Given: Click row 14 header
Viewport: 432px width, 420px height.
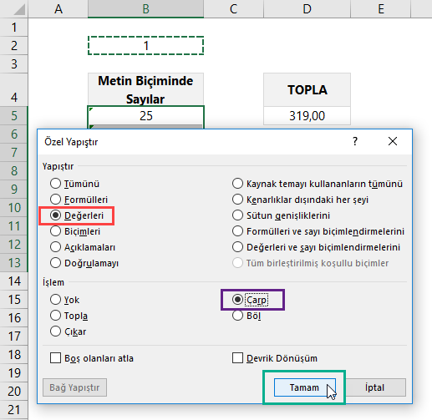Looking at the screenshot, I should (14, 281).
